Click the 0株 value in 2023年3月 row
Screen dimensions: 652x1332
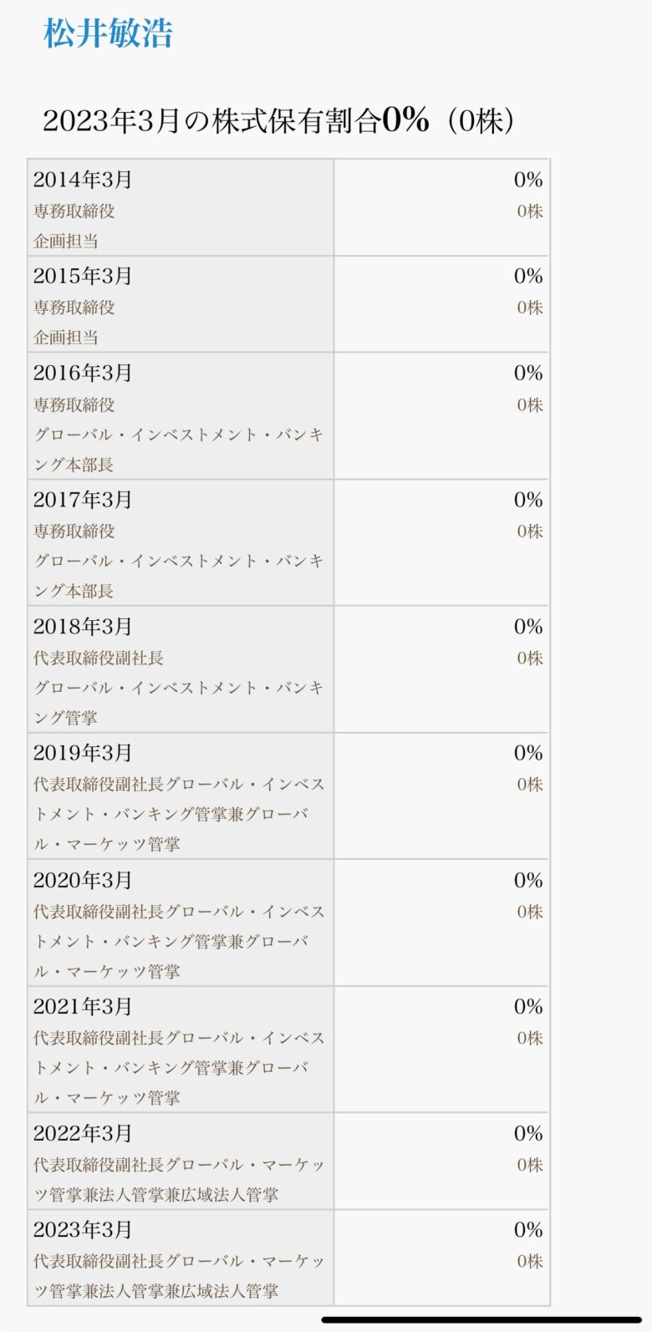pos(530,1262)
